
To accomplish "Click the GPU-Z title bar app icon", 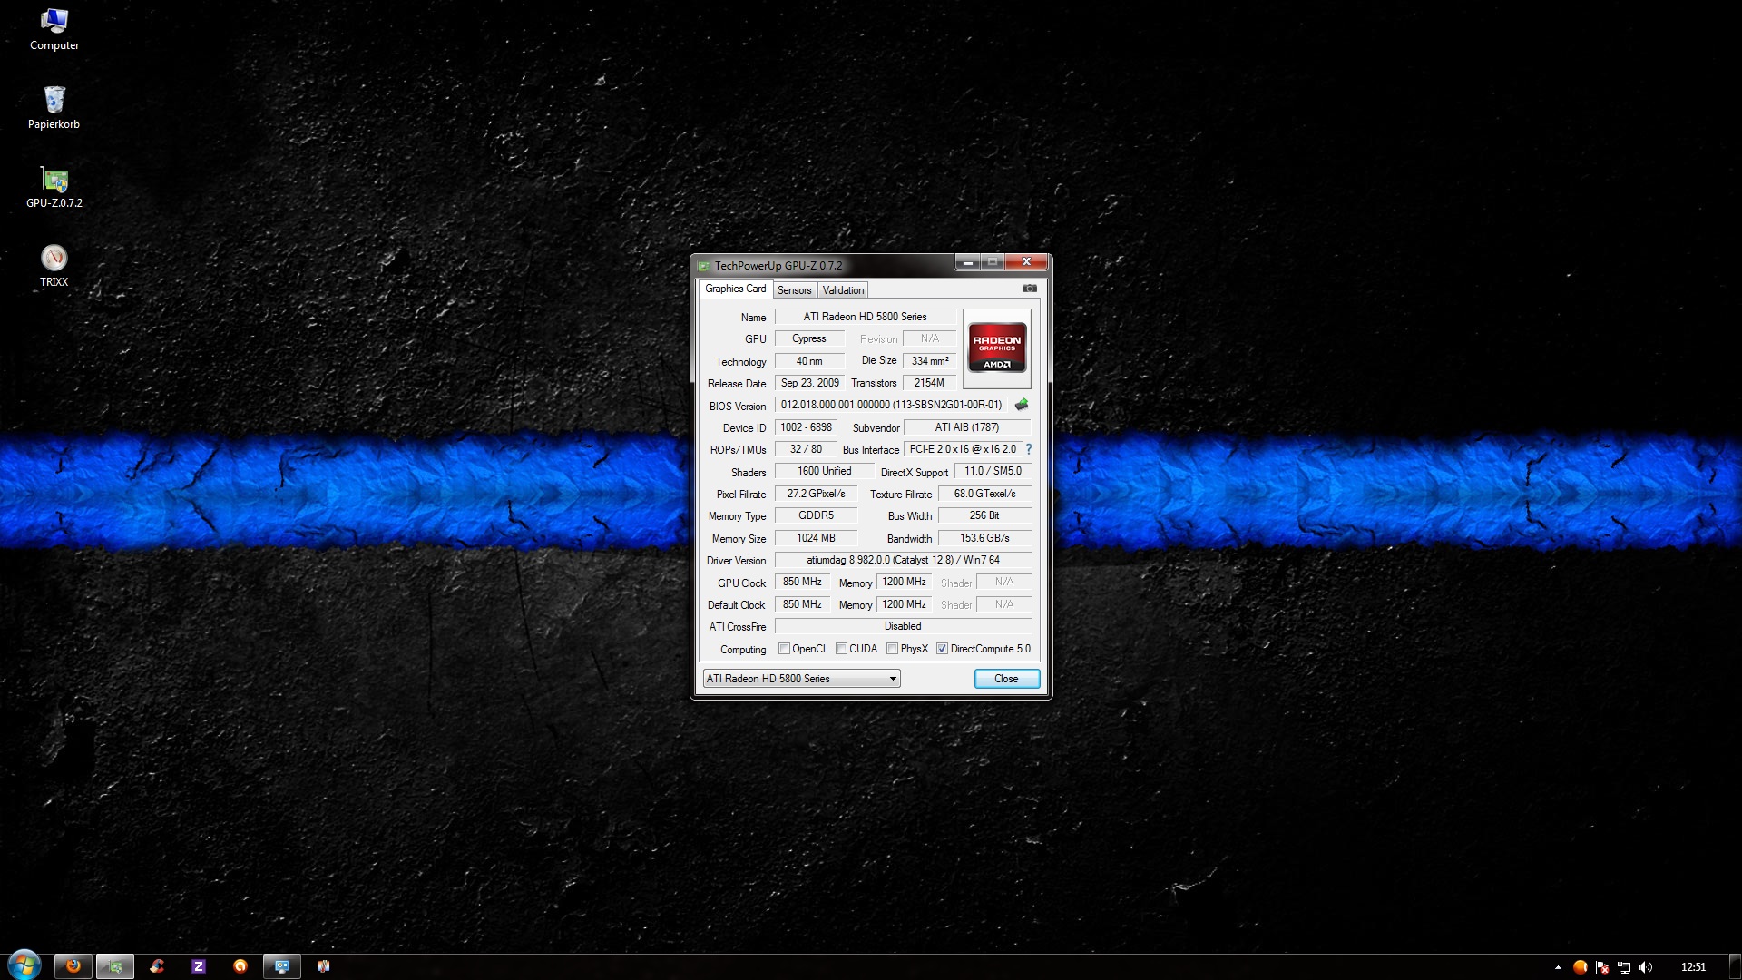I will (703, 266).
